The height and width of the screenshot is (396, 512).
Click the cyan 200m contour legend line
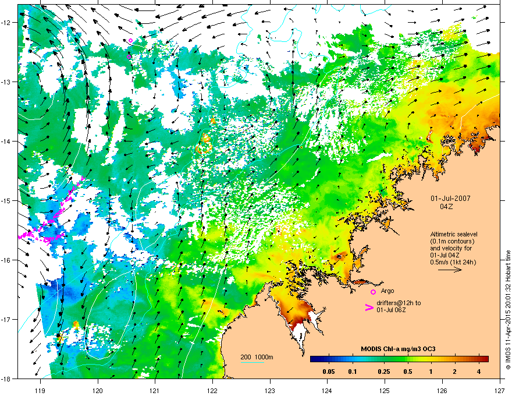[x=253, y=363]
